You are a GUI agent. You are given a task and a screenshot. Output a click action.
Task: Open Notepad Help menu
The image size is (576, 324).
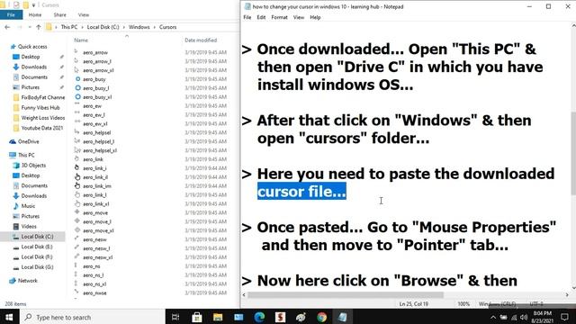coord(315,17)
